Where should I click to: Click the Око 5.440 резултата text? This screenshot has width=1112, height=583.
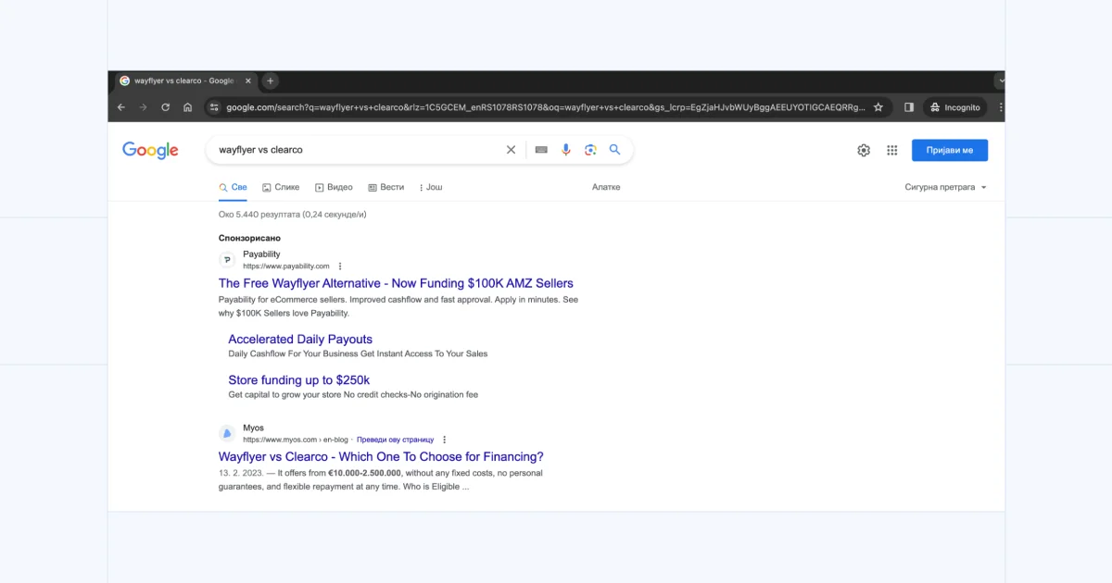click(293, 215)
